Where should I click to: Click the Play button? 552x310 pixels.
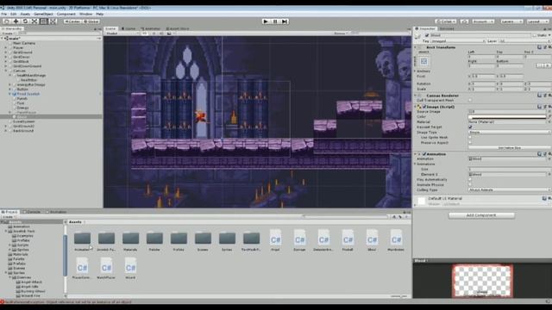pyautogui.click(x=266, y=22)
